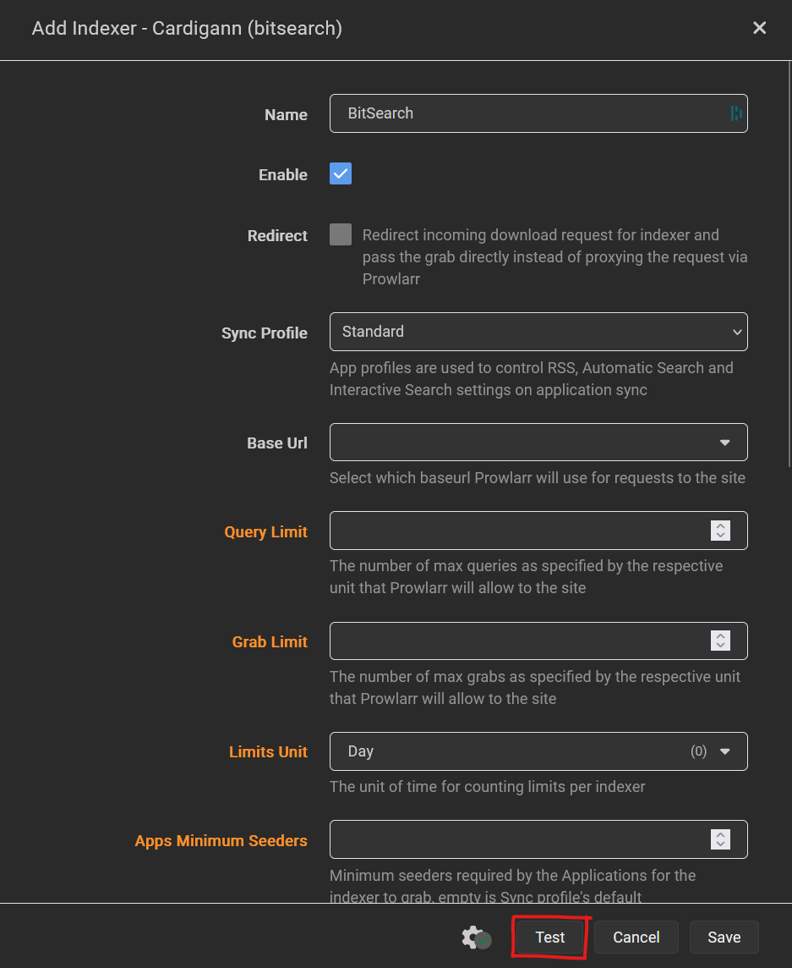Toggle the advanced settings gear icon
Image resolution: width=792 pixels, height=968 pixels.
(x=476, y=937)
